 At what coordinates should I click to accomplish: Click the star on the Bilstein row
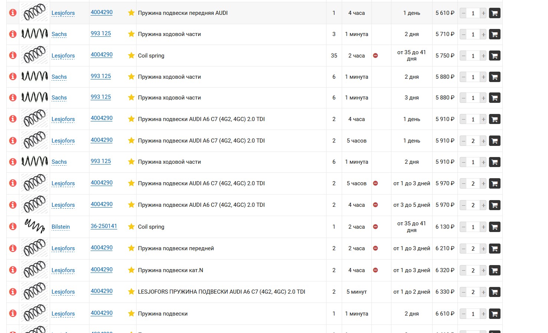coord(131,226)
